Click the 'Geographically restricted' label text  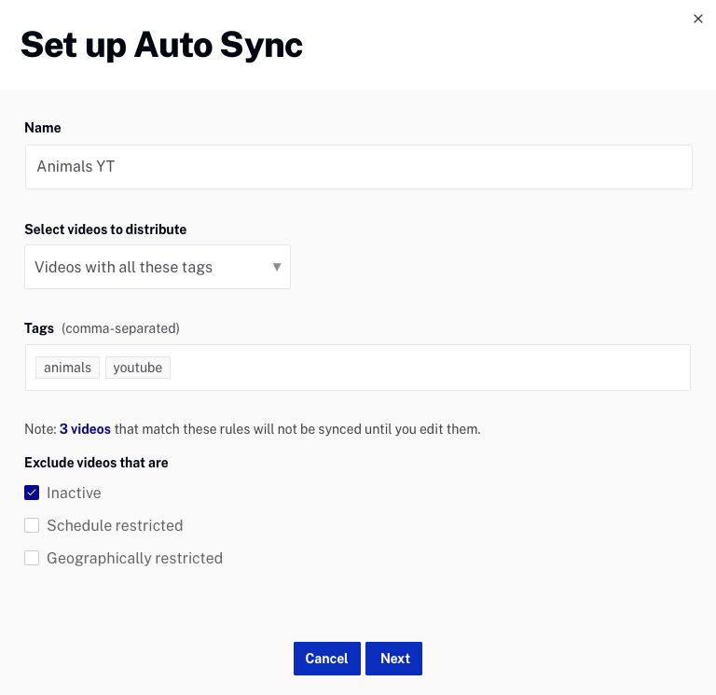point(134,558)
